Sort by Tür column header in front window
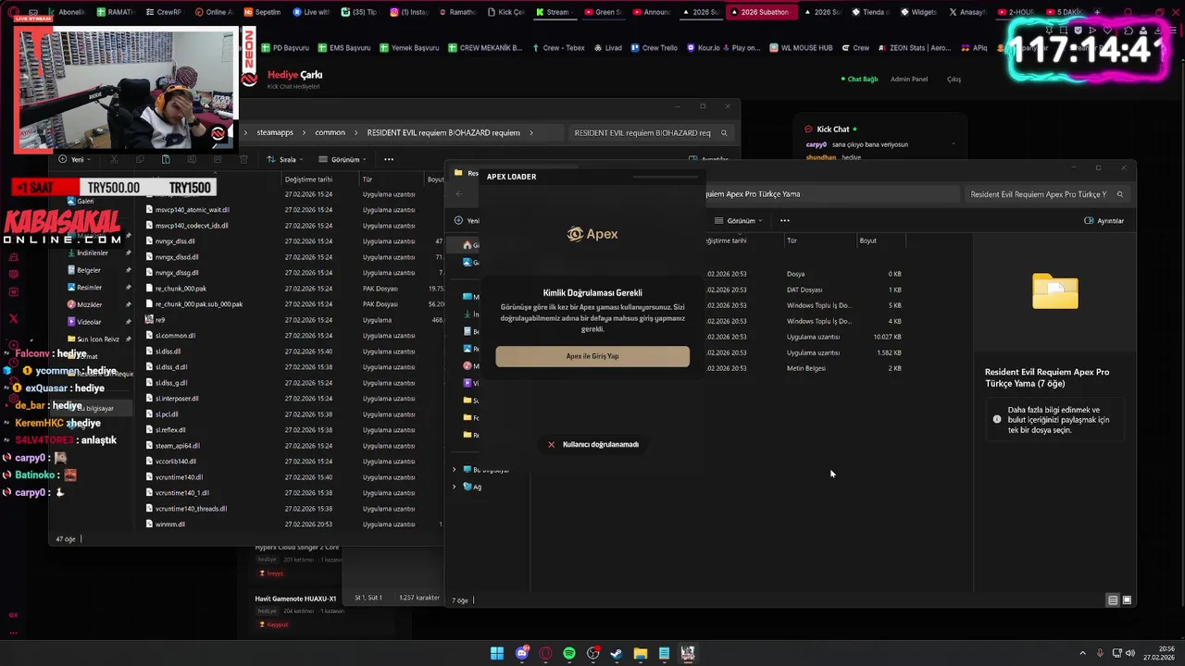 click(x=792, y=240)
